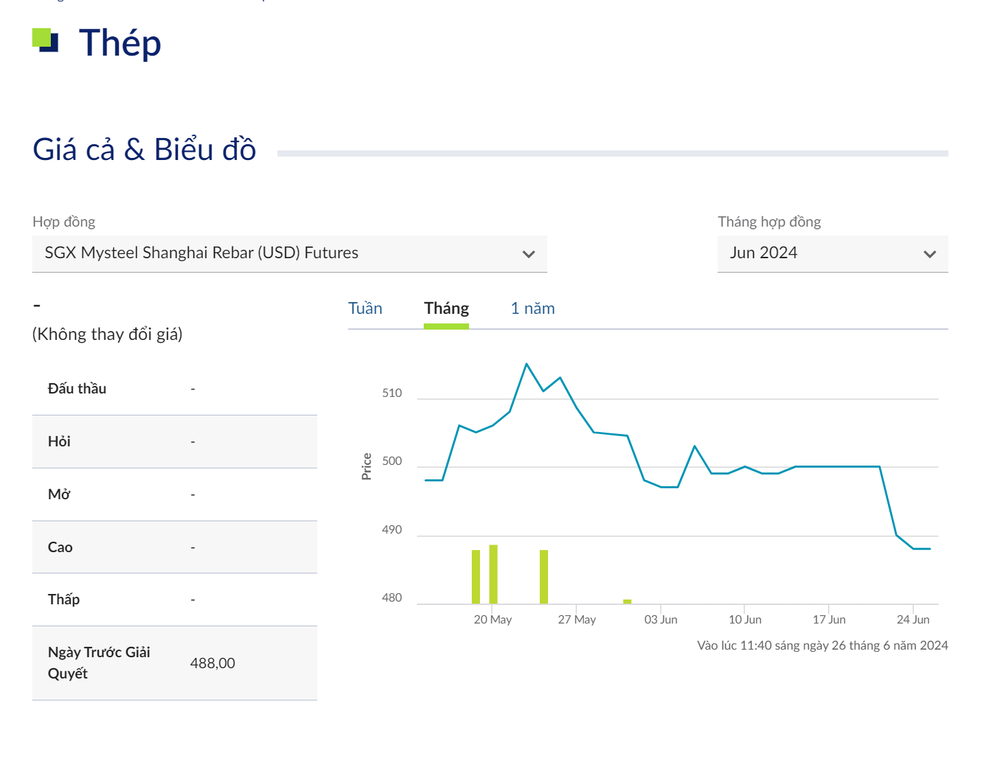Click the peak of the blue price line

click(527, 364)
